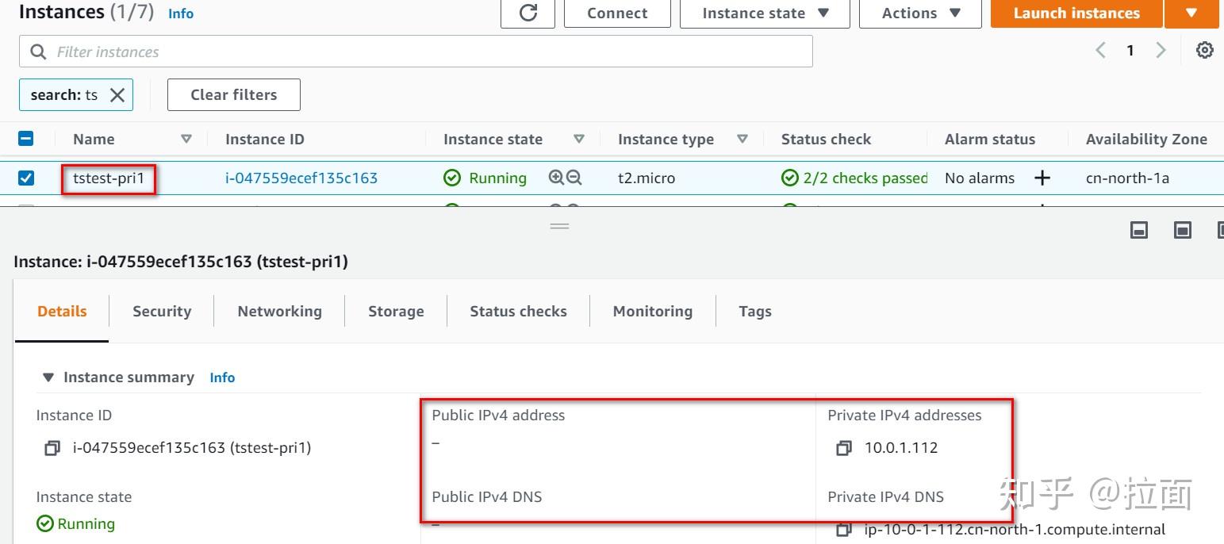The image size is (1224, 544).
Task: Switch to the Monitoring tab
Action: (x=652, y=311)
